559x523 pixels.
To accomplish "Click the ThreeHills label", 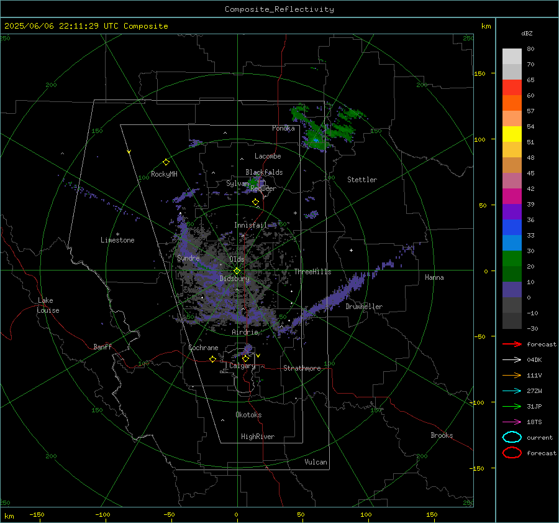I will pyautogui.click(x=312, y=272).
